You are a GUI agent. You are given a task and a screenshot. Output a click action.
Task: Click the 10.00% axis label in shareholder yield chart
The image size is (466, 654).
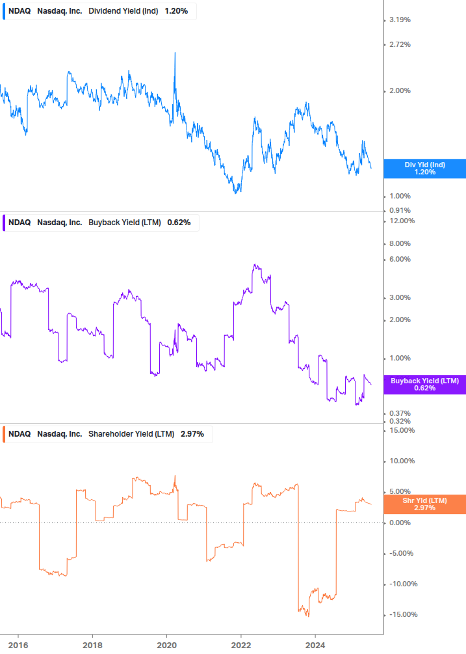[402, 461]
